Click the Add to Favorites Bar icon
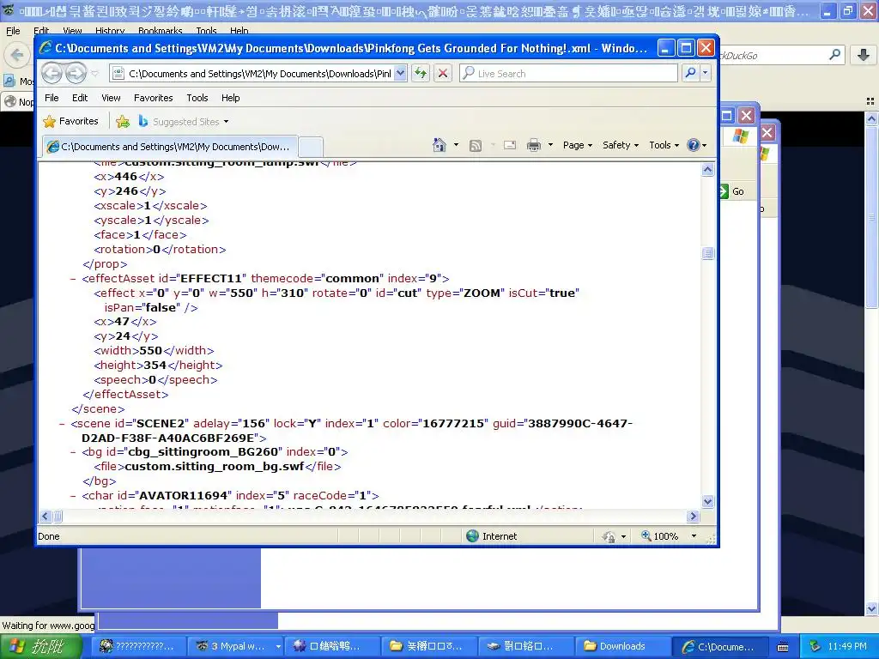The height and width of the screenshot is (659, 879). pos(123,121)
